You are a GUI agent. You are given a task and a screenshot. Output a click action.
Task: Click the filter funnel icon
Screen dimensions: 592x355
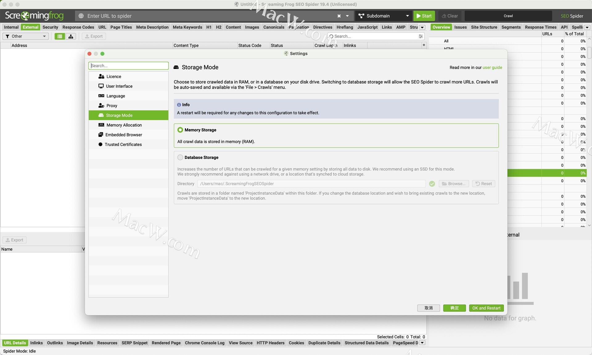point(7,36)
